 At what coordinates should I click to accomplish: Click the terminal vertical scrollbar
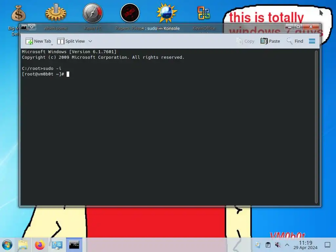316,127
